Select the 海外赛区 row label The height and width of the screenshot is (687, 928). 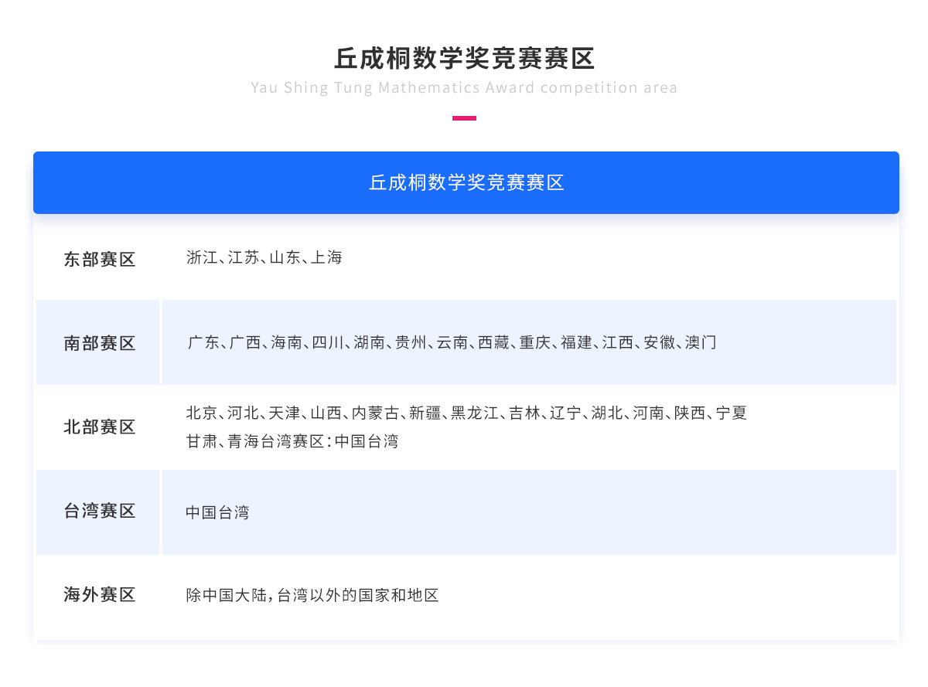pos(100,595)
